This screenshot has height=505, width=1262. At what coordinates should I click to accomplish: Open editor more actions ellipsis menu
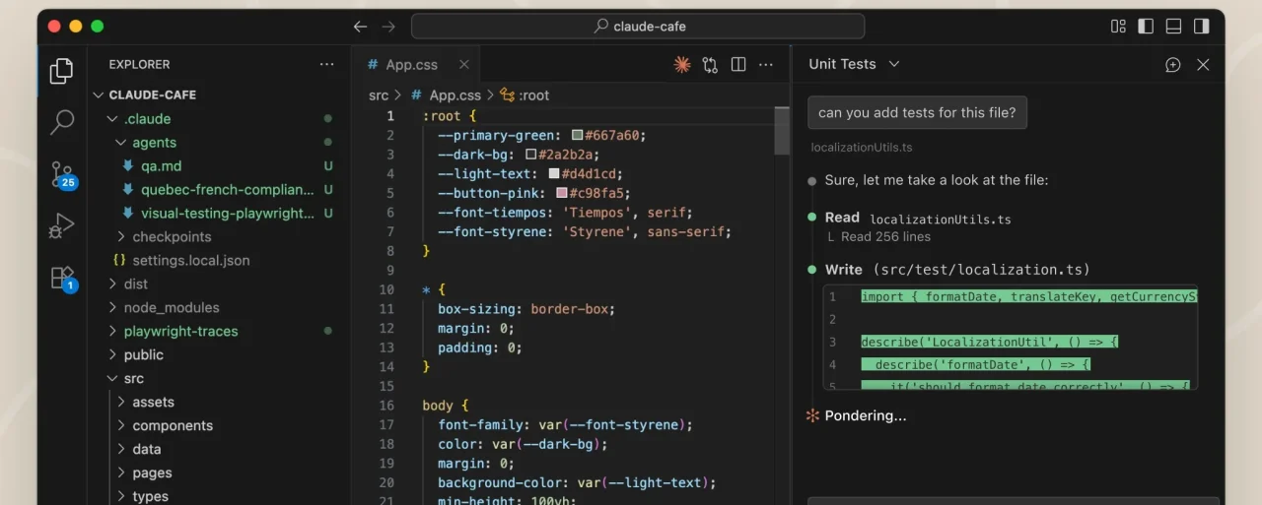click(766, 65)
